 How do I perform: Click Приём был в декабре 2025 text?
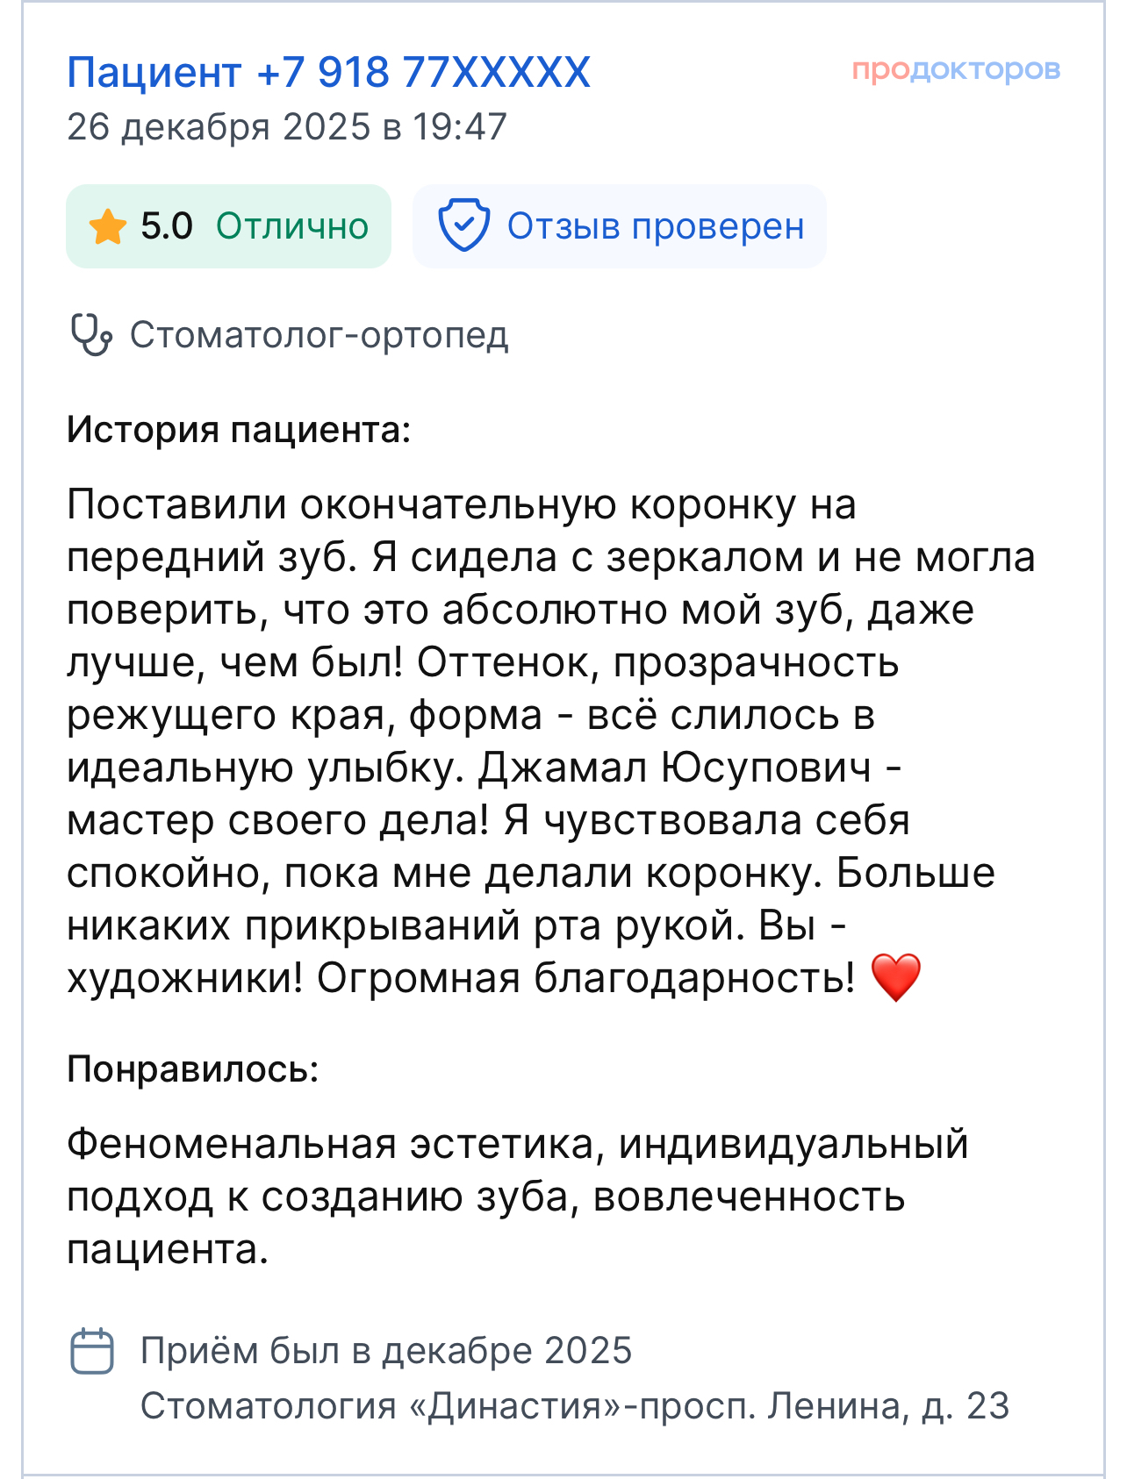click(x=386, y=1351)
